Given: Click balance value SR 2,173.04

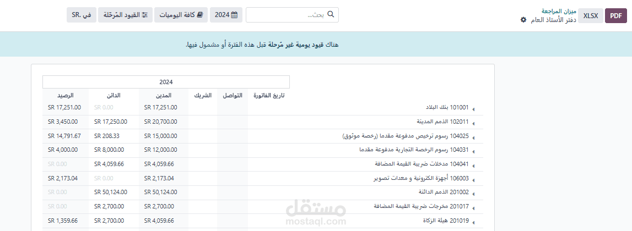Looking at the screenshot, I should 62,178.
